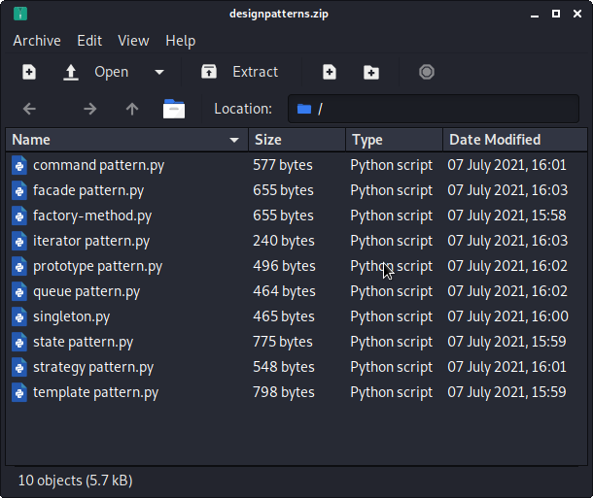Screen dimensions: 593x498
Task: Click the stop operation icon
Action: pos(426,72)
